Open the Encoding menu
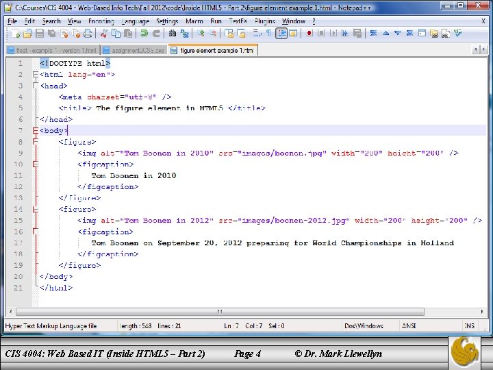 [x=101, y=21]
